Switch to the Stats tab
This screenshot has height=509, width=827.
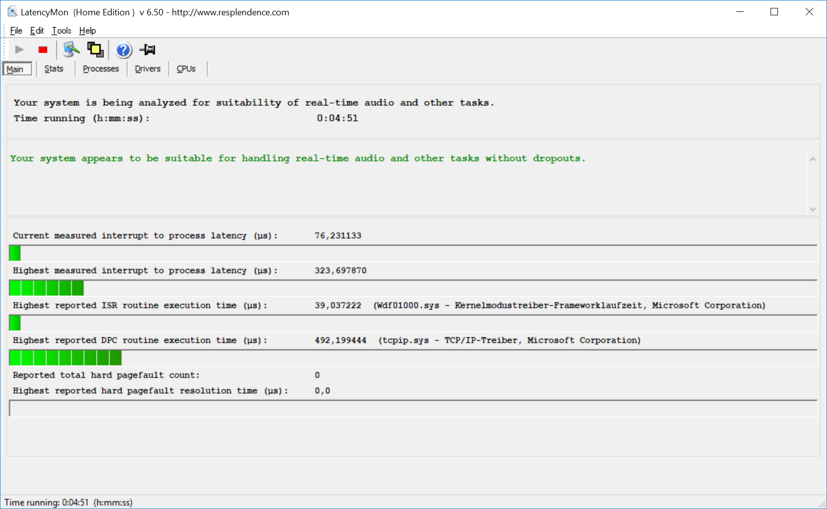click(x=54, y=69)
